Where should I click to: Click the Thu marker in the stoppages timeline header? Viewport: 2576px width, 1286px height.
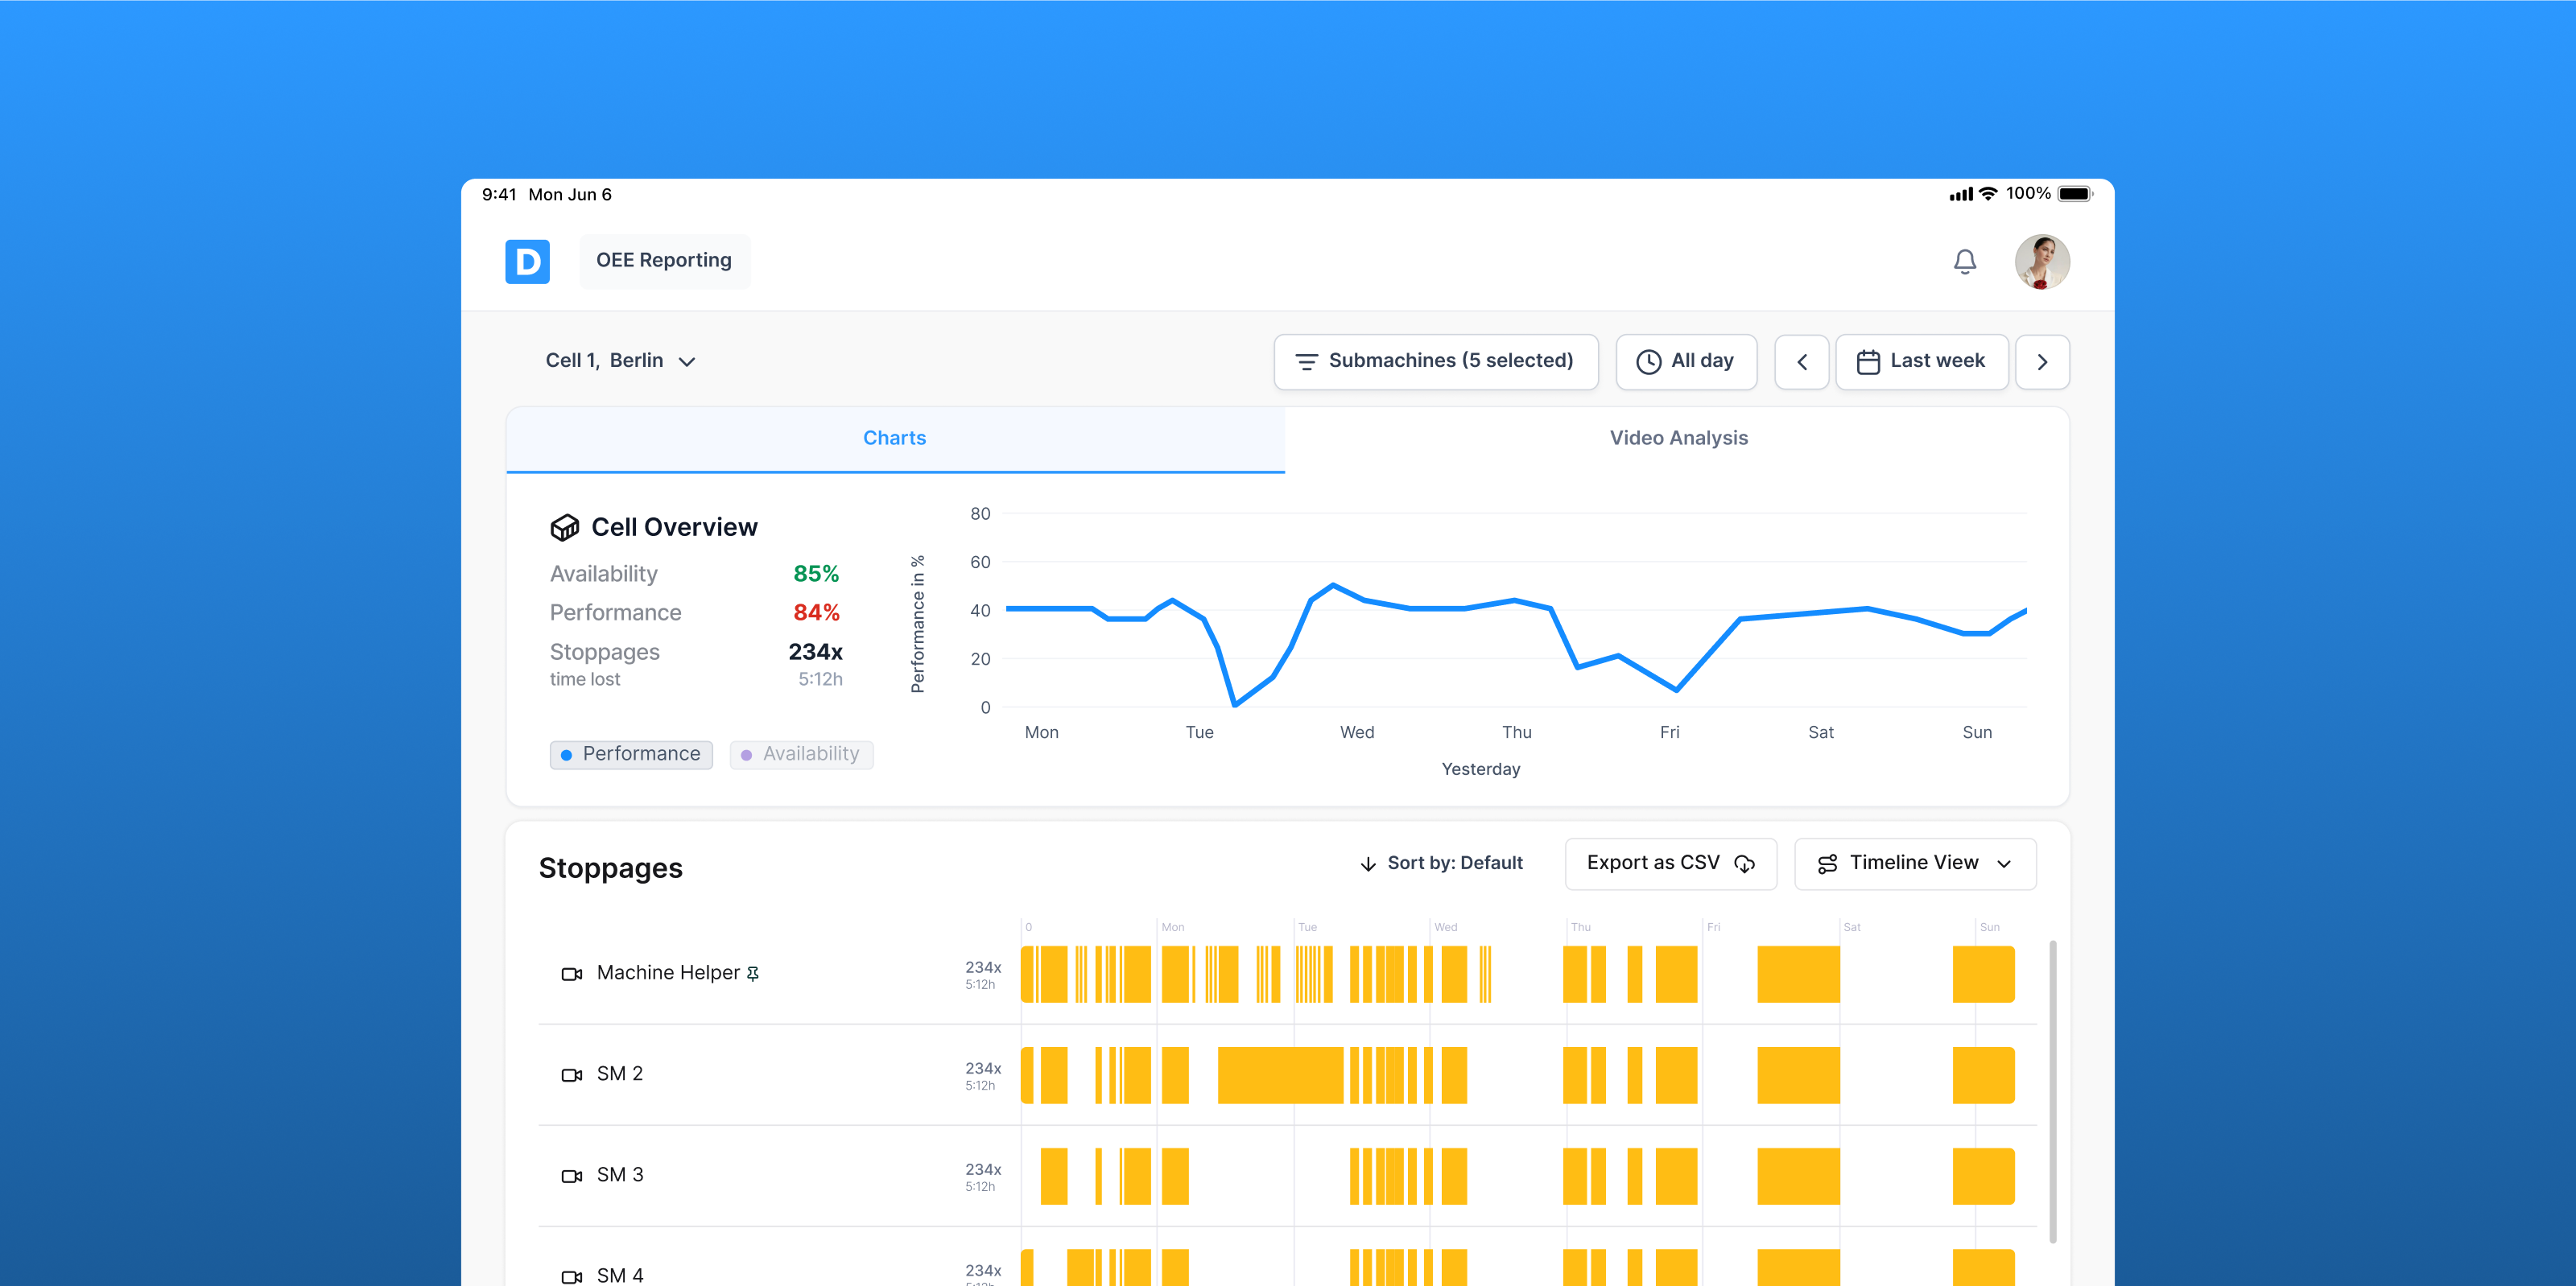click(1580, 927)
